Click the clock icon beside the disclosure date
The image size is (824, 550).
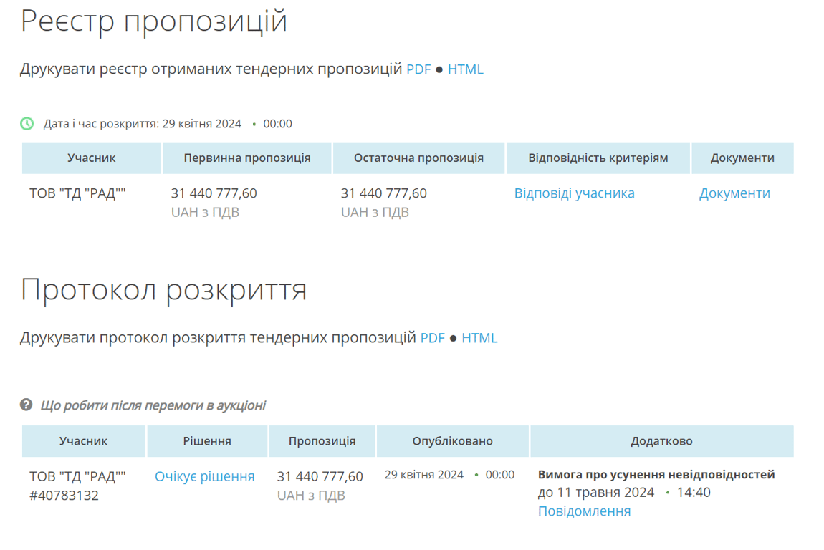click(27, 123)
